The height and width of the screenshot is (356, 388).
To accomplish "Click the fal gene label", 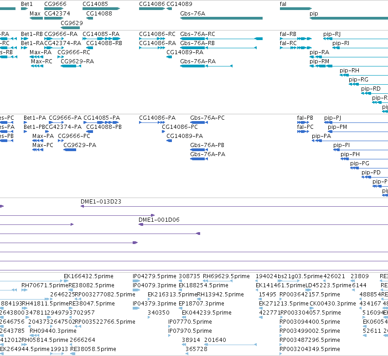I will click(x=283, y=4).
